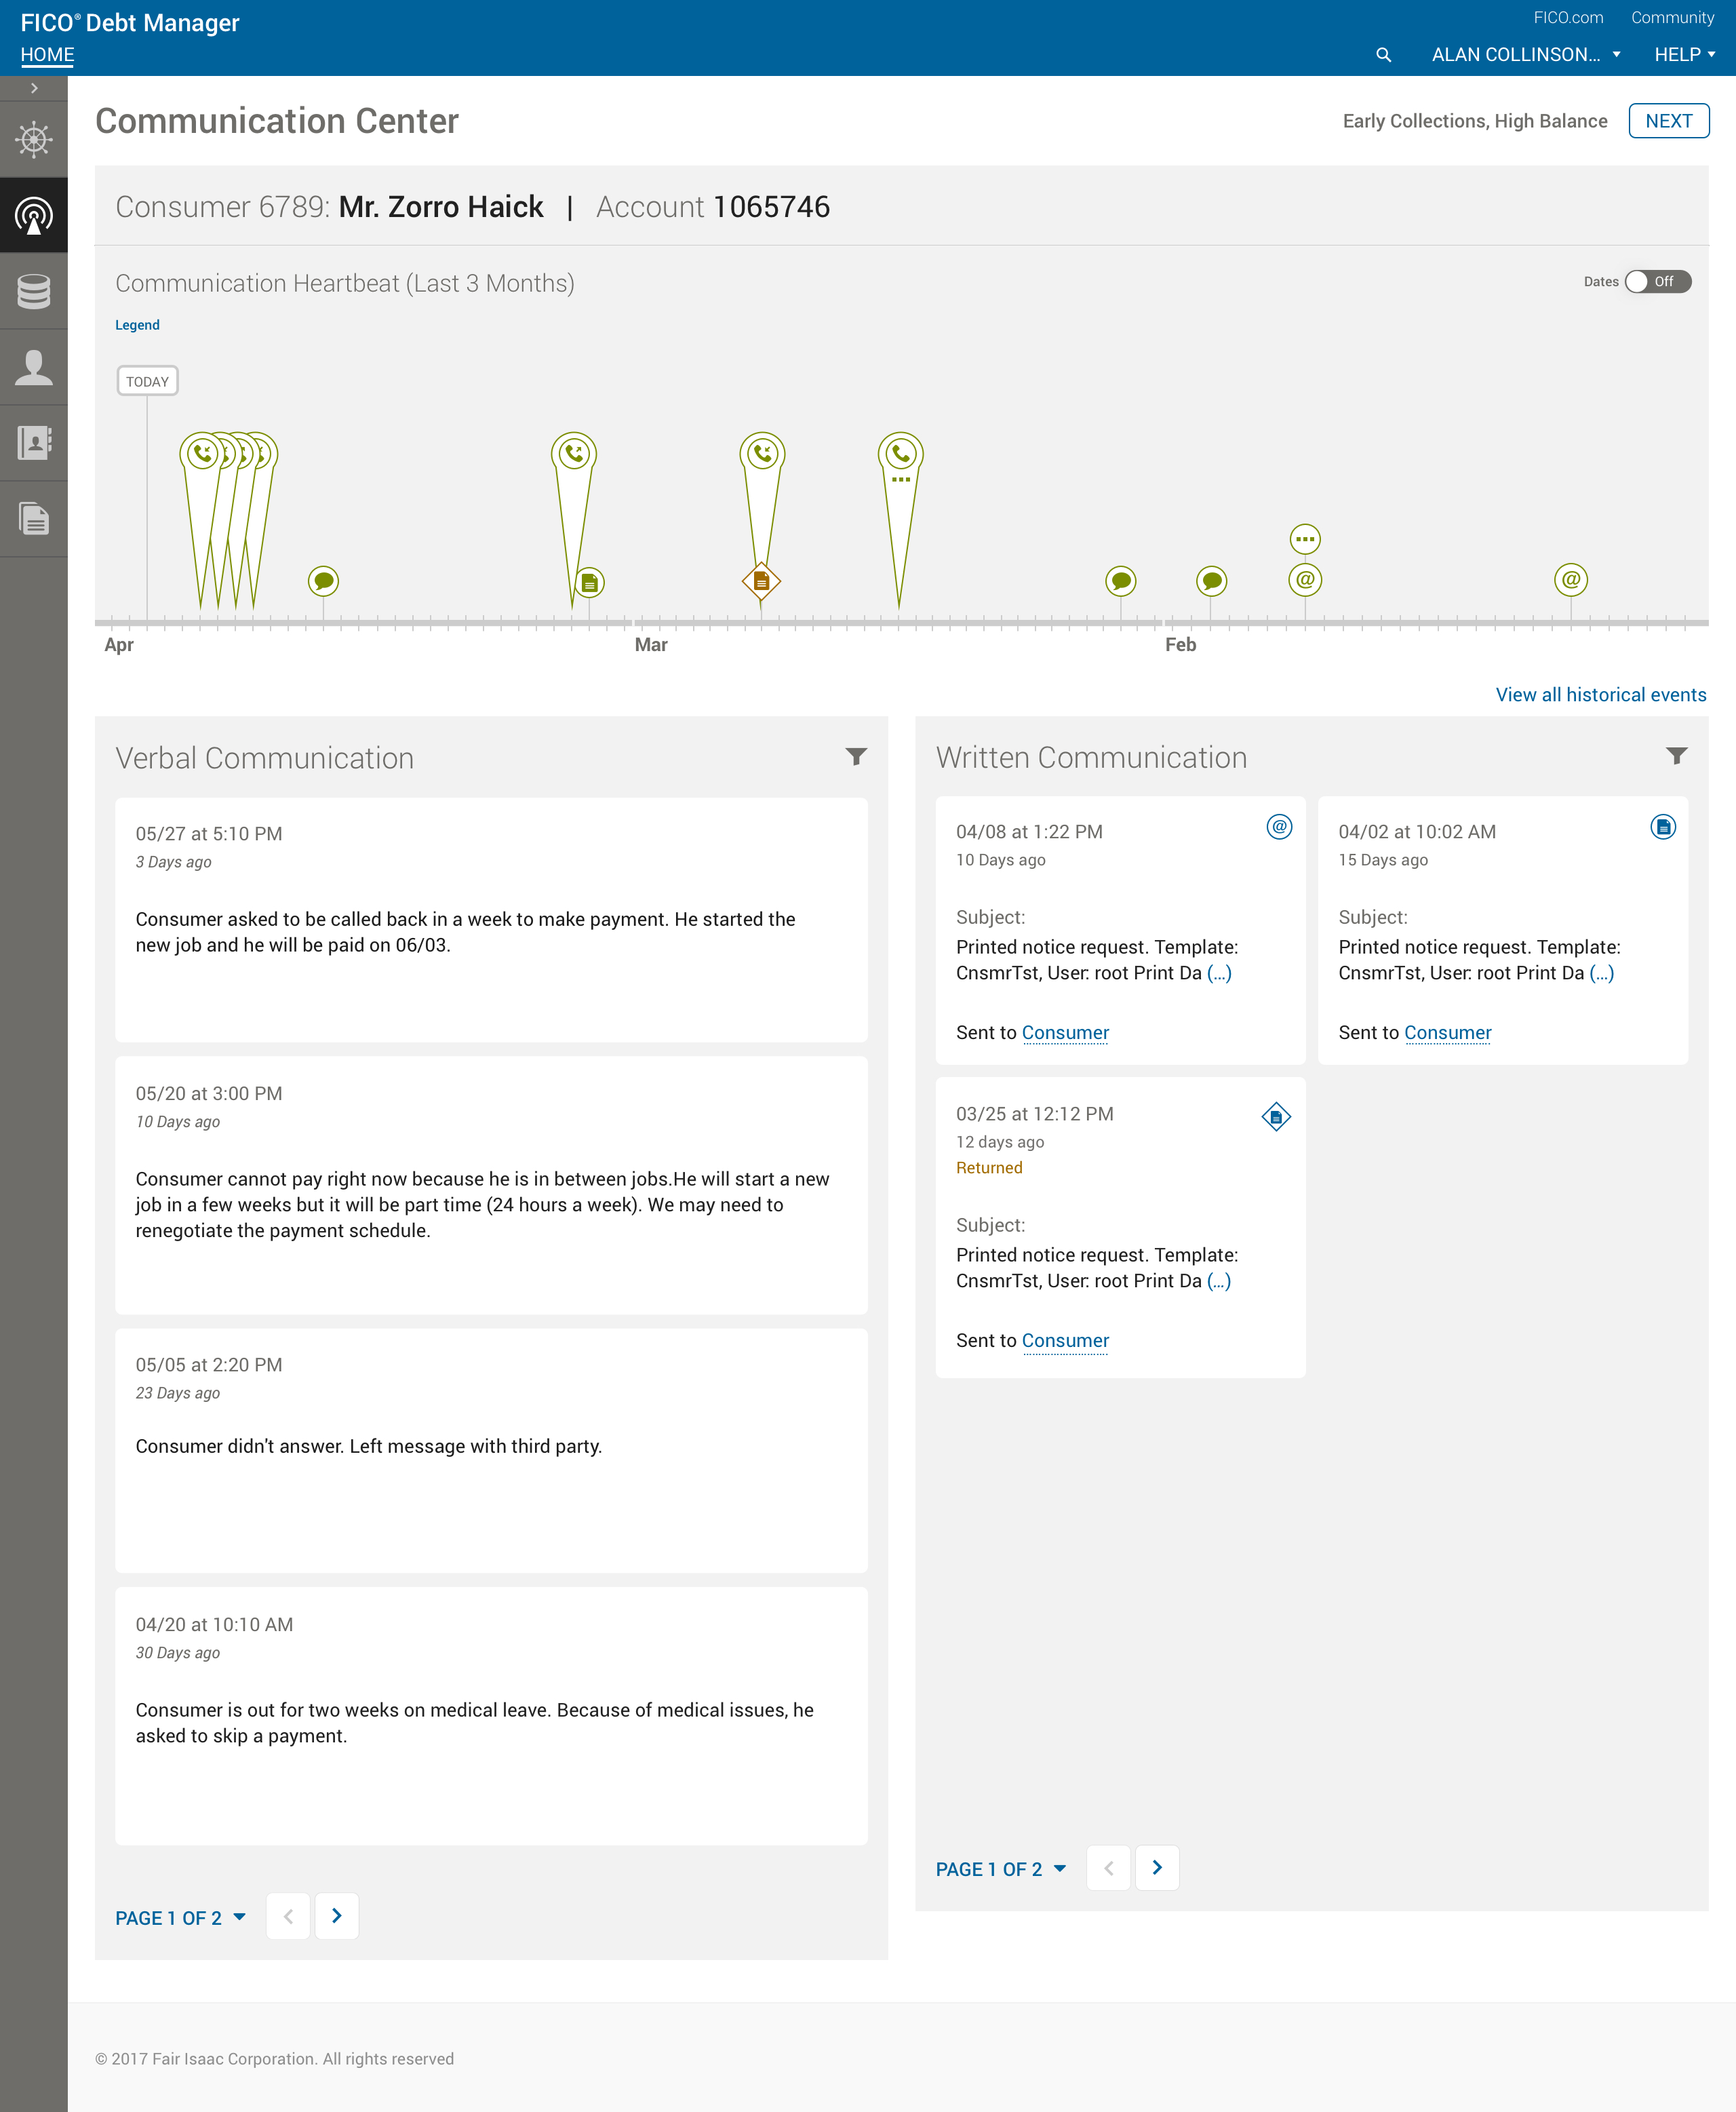Screen dimensions: 1736x2112
Task: Click the letter icon on the 04/02 card
Action: 1663,827
